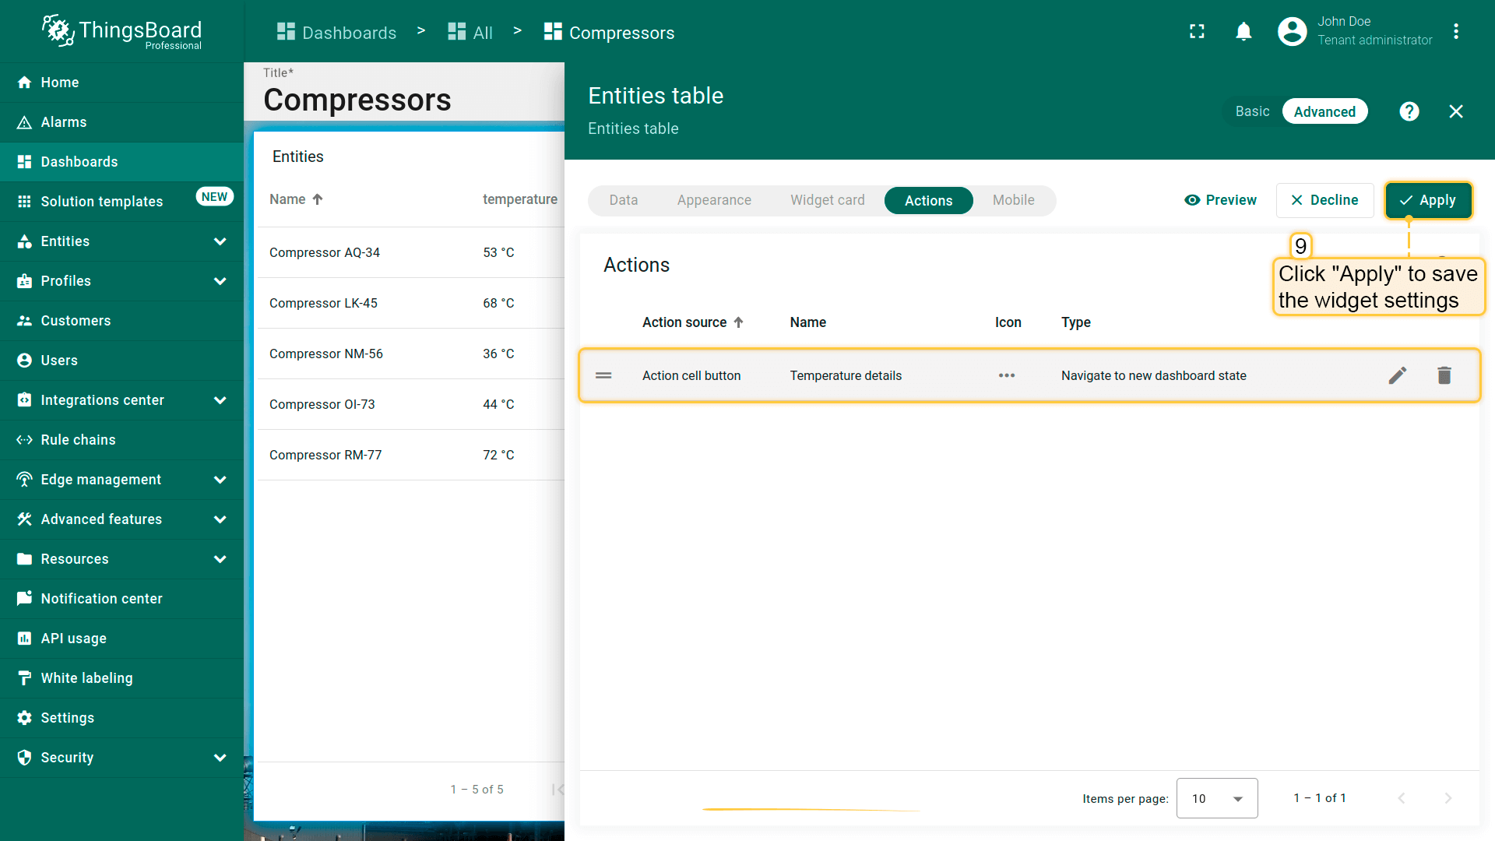The height and width of the screenshot is (841, 1495).
Task: Open Rule chains in sidebar
Action: click(x=78, y=440)
